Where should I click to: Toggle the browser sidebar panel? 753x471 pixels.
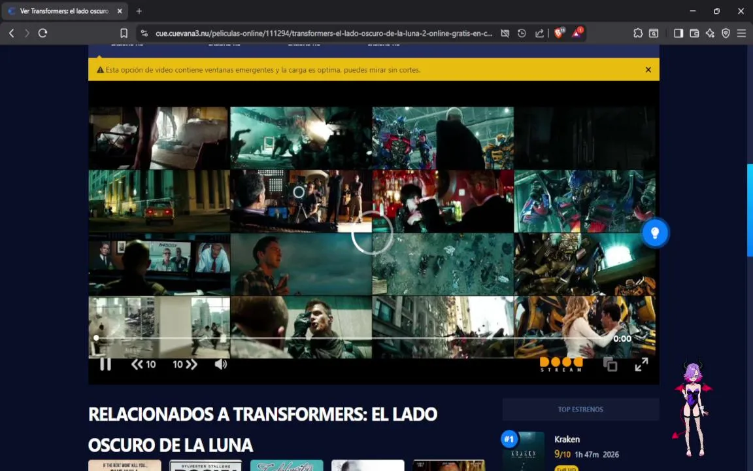[x=678, y=33]
